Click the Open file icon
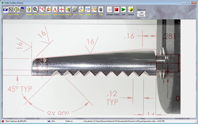The width and height of the screenshot is (198, 124). click(x=81, y=10)
